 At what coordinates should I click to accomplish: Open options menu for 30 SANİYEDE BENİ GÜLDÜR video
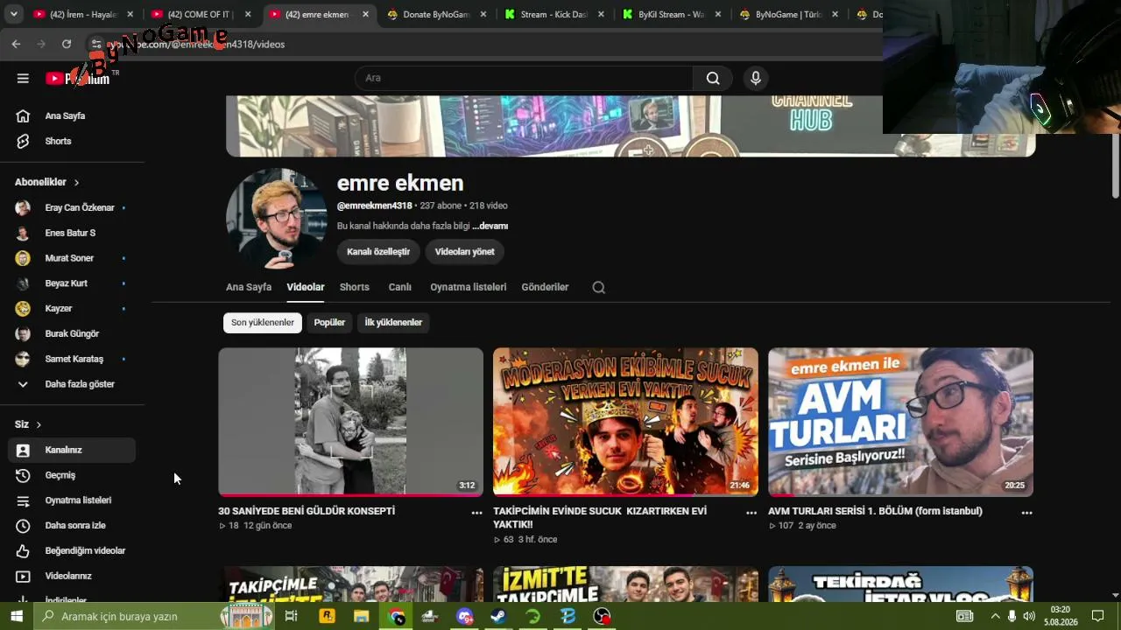click(476, 513)
